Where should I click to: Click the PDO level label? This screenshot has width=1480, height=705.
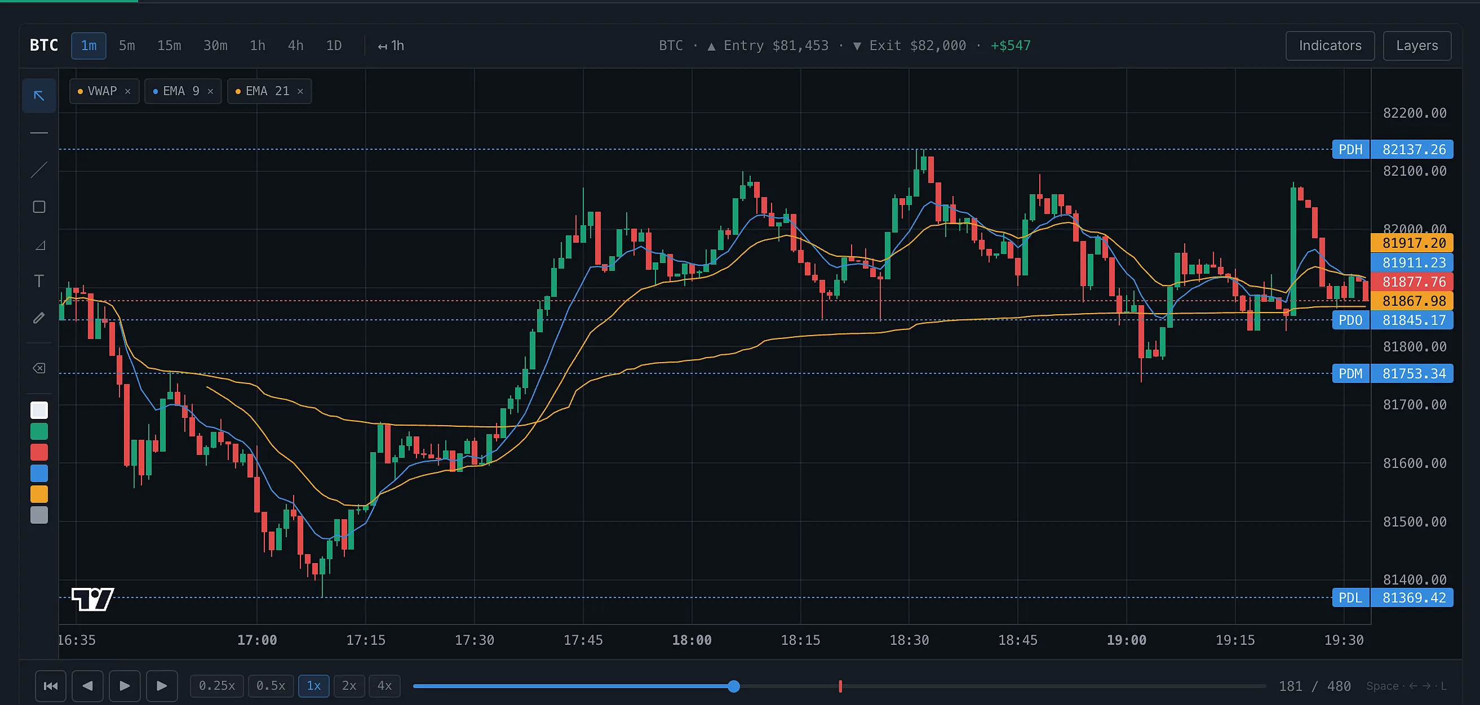pos(1350,320)
